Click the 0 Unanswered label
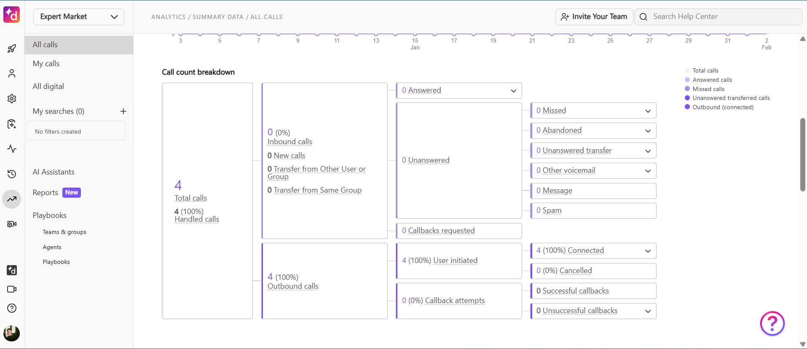The image size is (807, 349). tap(426, 160)
